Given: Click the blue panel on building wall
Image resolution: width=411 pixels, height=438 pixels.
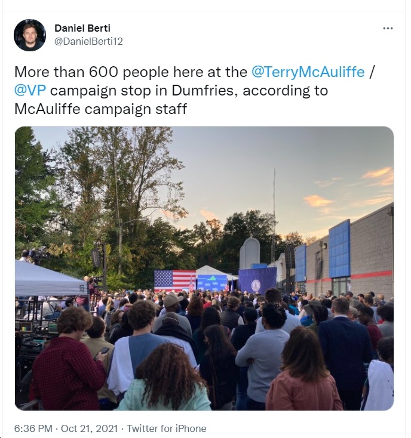Looking at the screenshot, I should (339, 249).
